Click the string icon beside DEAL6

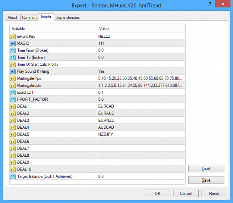[13, 141]
